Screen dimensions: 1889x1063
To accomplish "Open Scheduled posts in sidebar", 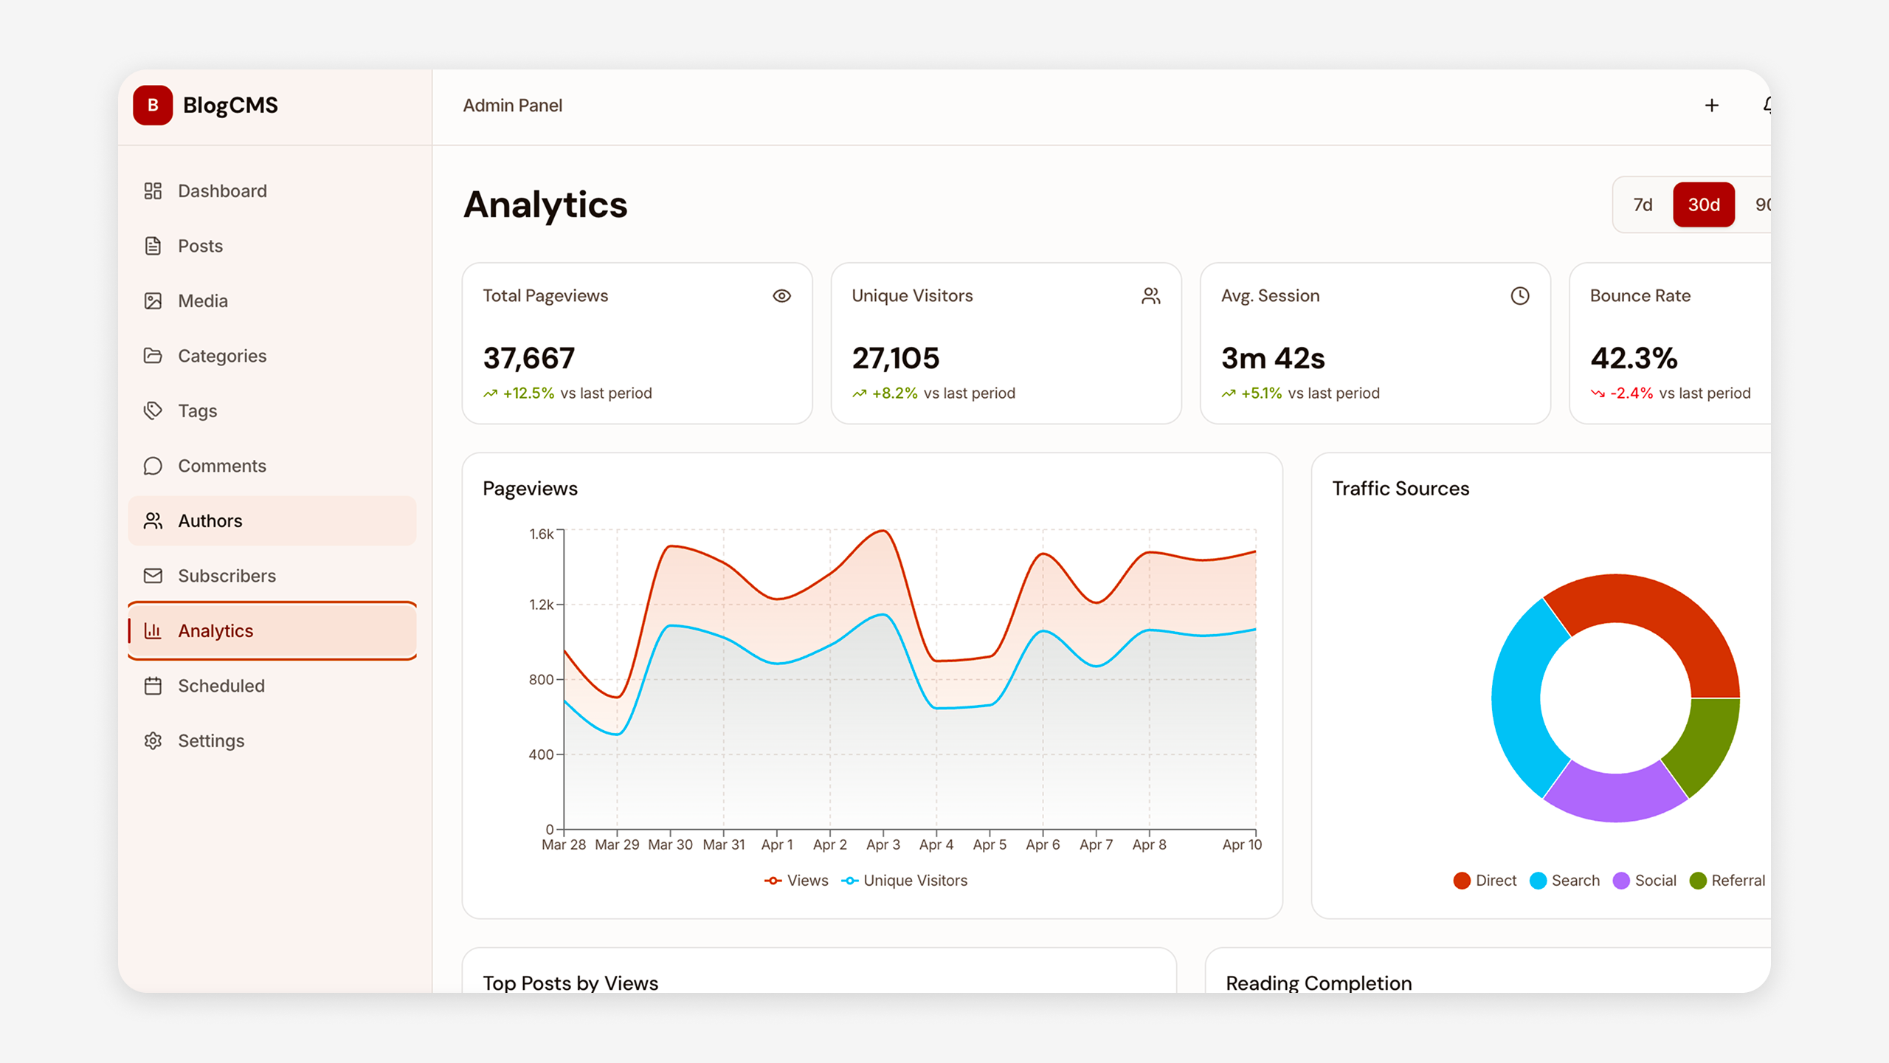I will point(221,686).
